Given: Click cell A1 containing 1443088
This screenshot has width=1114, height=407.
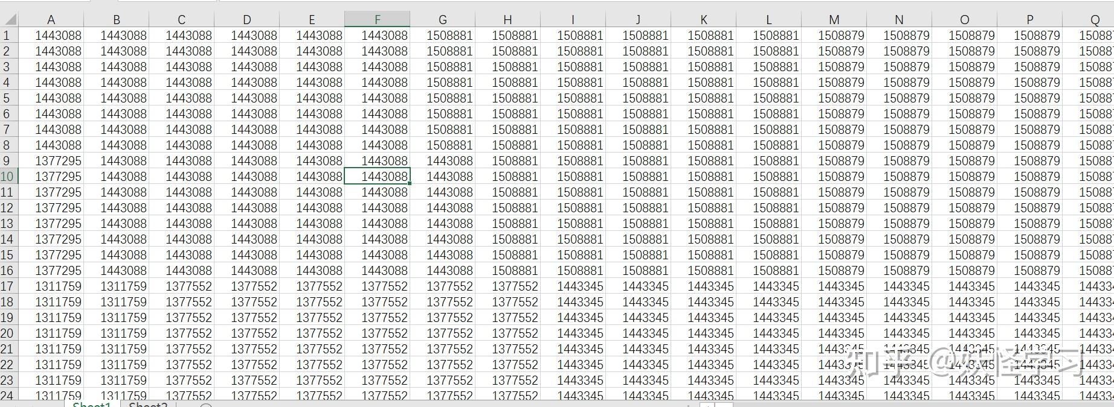Looking at the screenshot, I should click(x=51, y=36).
